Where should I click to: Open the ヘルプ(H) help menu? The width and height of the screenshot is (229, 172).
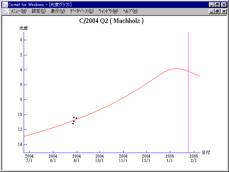click(x=130, y=11)
